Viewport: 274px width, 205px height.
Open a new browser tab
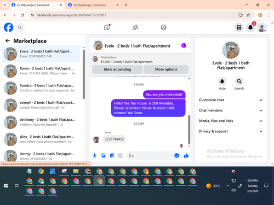pos(126,5)
